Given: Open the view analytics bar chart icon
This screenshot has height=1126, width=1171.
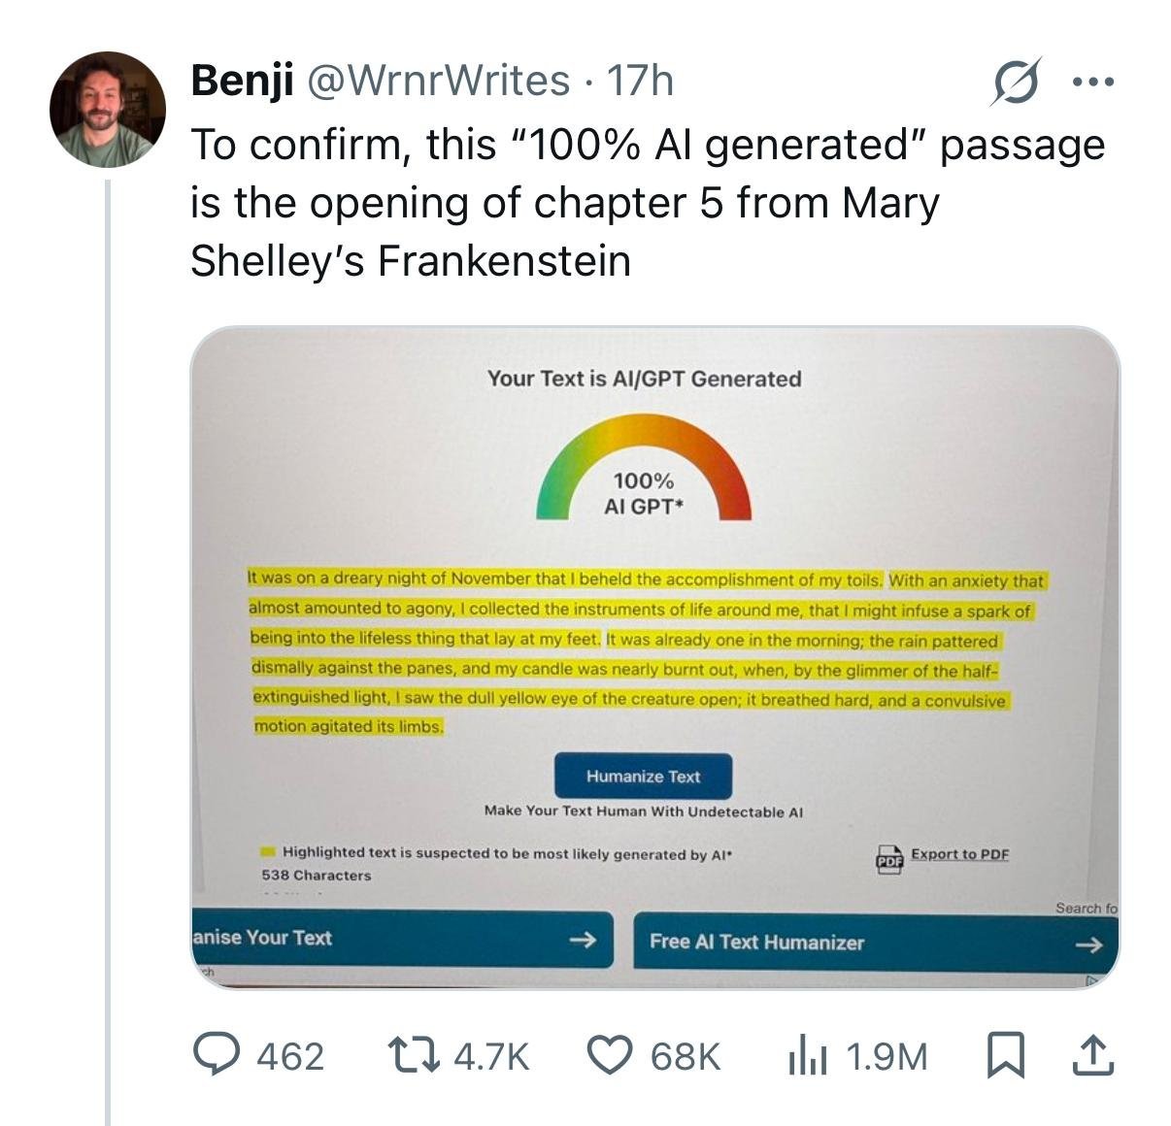Looking at the screenshot, I should pos(808,1055).
